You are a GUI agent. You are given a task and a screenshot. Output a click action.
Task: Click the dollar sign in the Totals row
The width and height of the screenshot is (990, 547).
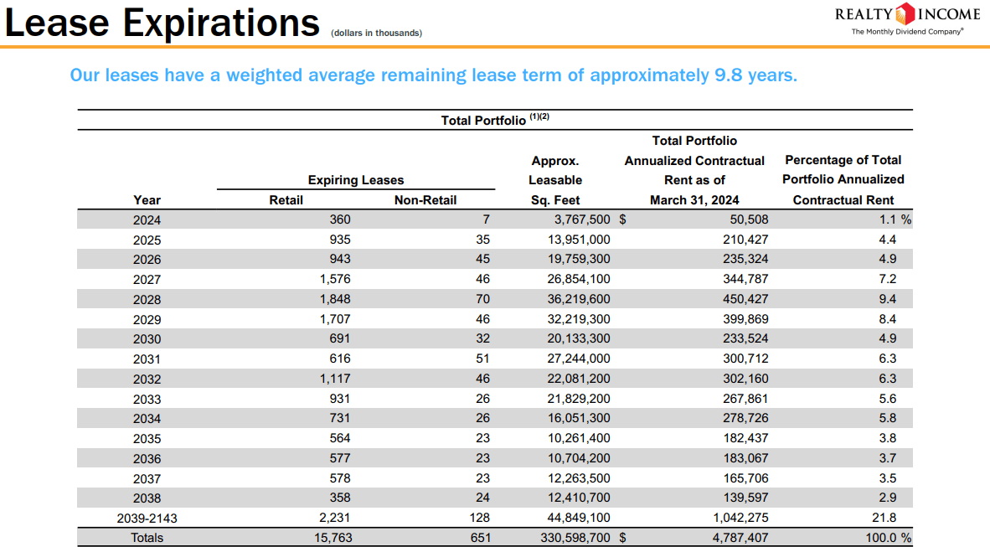click(x=621, y=537)
